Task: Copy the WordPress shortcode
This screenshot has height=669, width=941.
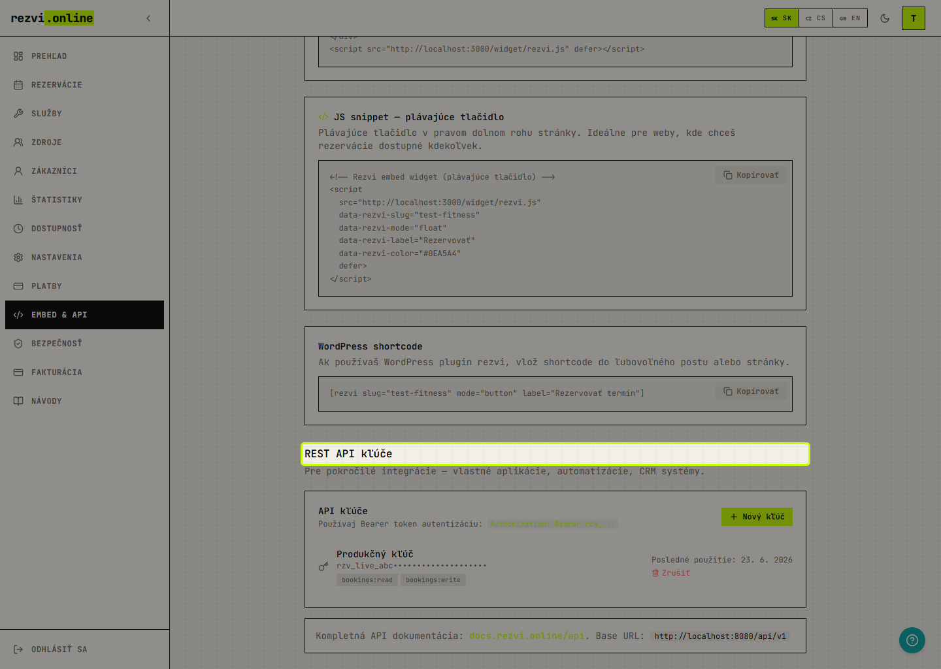Action: [x=751, y=391]
